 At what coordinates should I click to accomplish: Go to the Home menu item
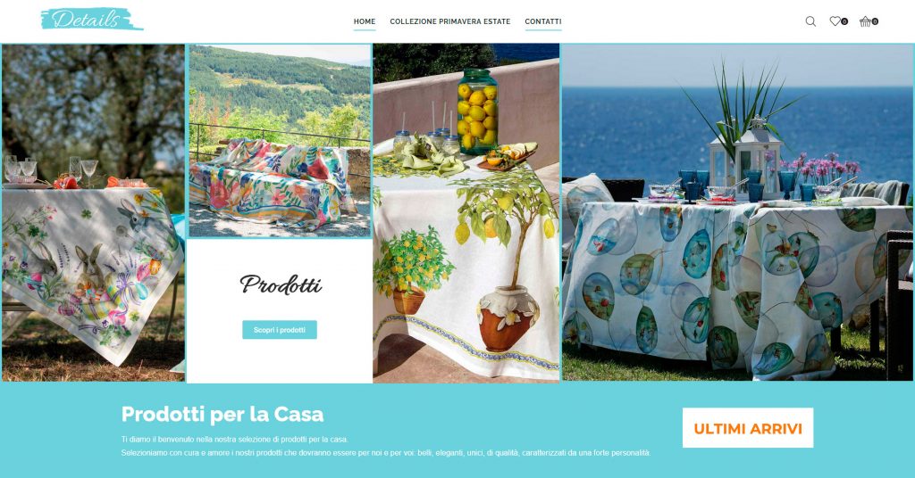365,21
